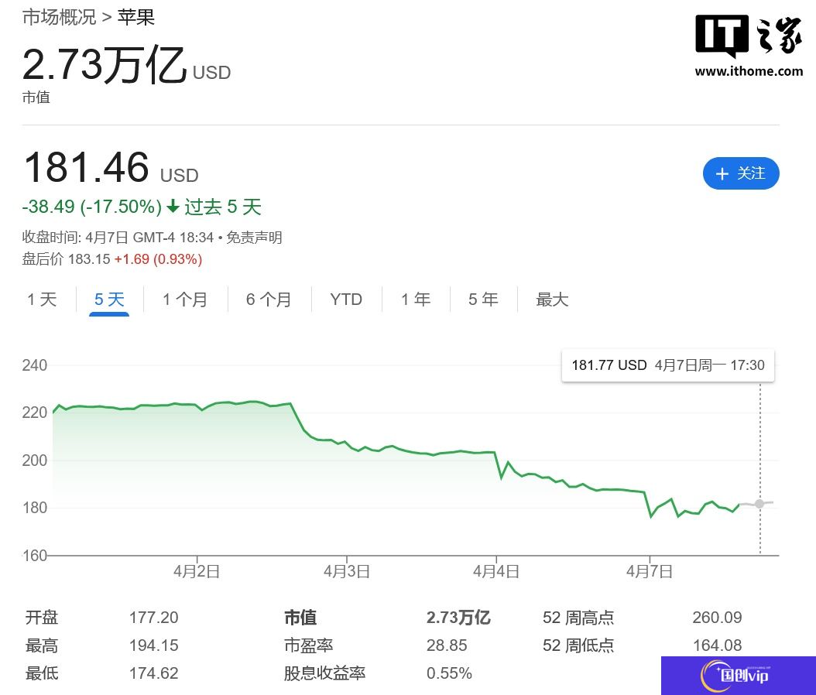Show the 1 年 chart range
Screen dimensions: 816x695
click(x=415, y=300)
